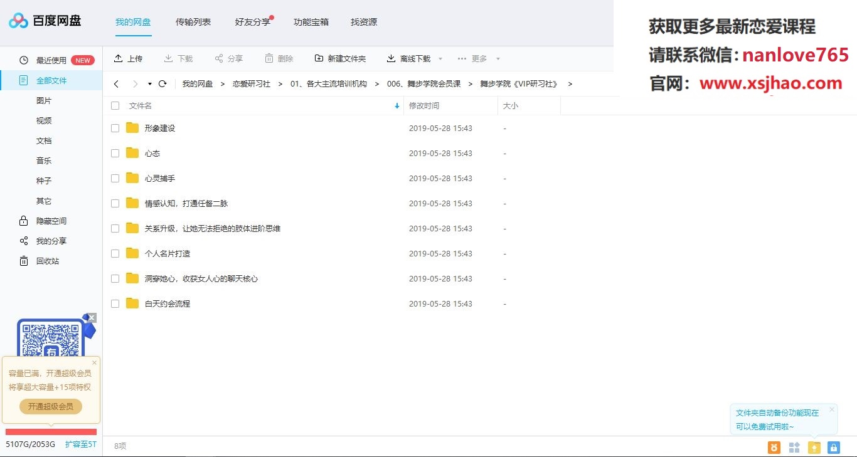Expand the 更多 dropdown arrow
Viewport: 857px width, 457px height.
(498, 59)
